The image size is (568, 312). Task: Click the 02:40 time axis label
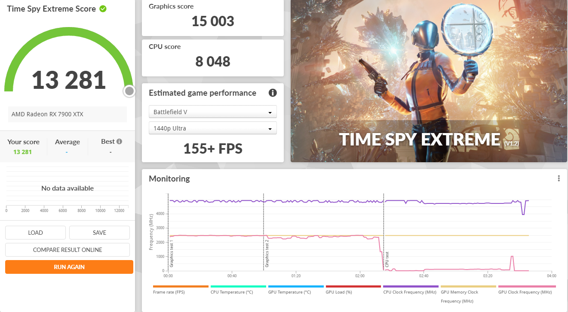pos(424,276)
